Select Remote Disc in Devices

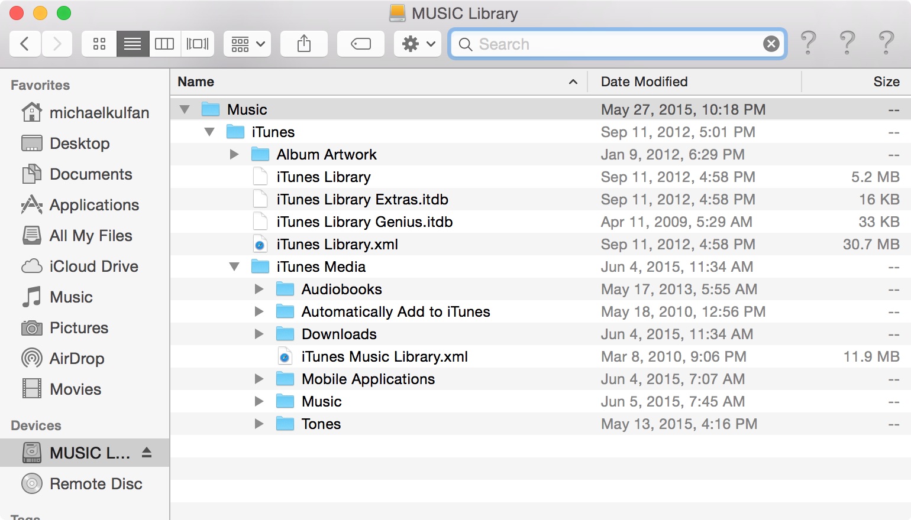(85, 484)
